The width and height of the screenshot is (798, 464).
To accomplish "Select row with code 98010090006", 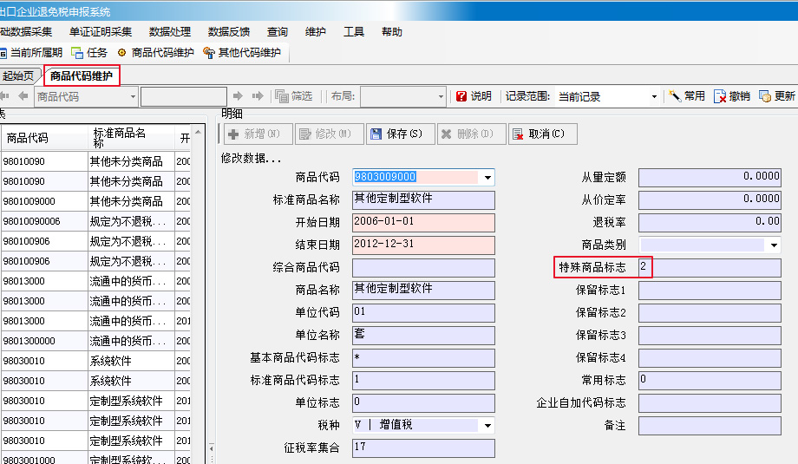I will [95, 221].
